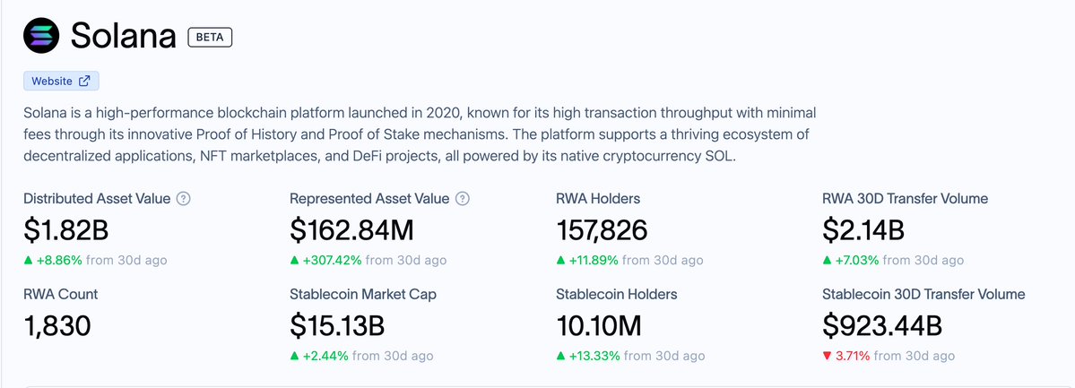This screenshot has height=388, width=1075.
Task: Click the Solana page title
Action: point(124,37)
